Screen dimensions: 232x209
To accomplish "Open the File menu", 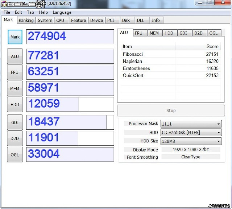I will pyautogui.click(x=7, y=12).
